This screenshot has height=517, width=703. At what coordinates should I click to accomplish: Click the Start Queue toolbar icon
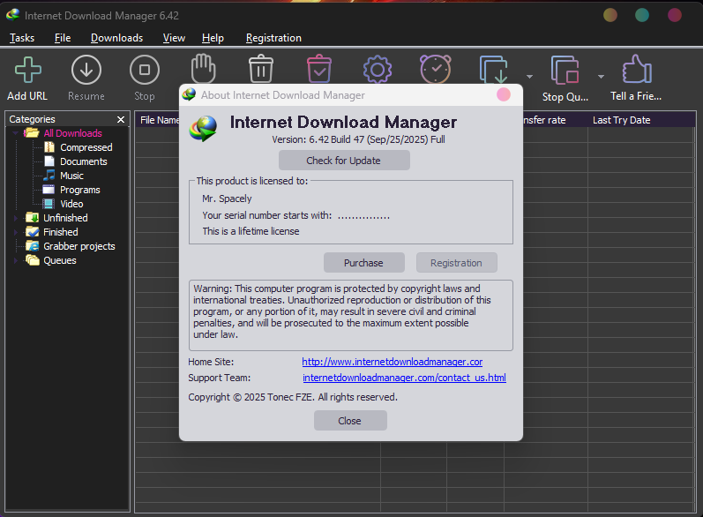(495, 69)
